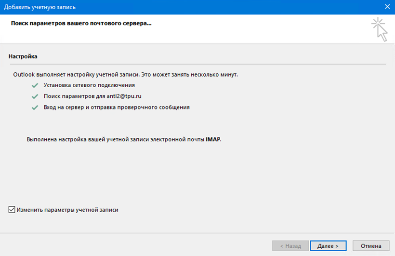The width and height of the screenshot is (395, 256).
Task: Close the Добавить учетную запись dialog
Action: click(387, 7)
